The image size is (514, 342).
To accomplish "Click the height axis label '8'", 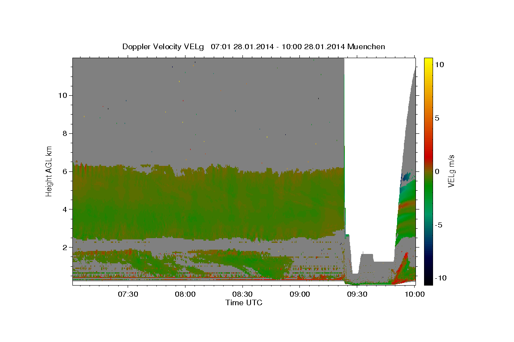I will pos(64,133).
